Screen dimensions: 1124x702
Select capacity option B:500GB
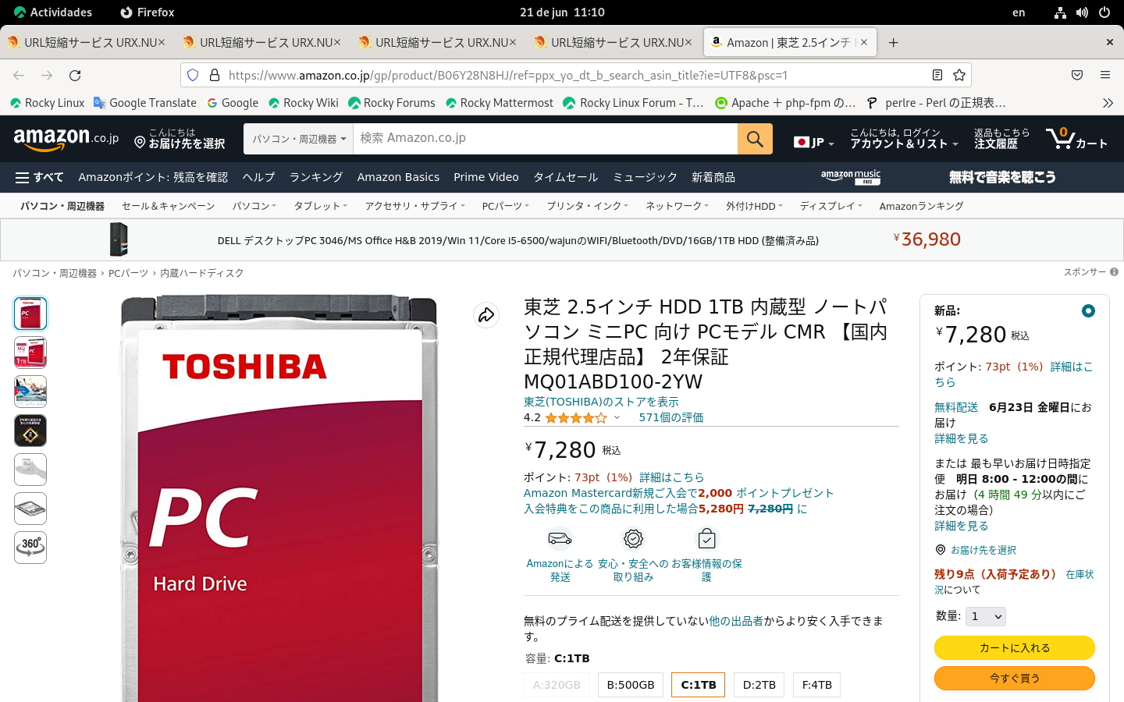click(631, 685)
